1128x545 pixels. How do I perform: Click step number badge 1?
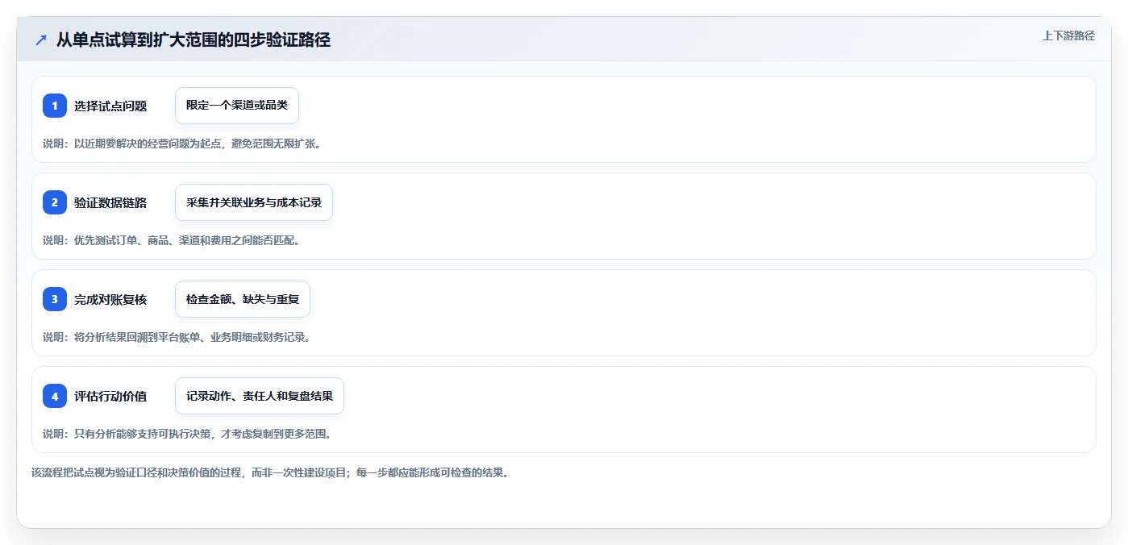point(55,106)
